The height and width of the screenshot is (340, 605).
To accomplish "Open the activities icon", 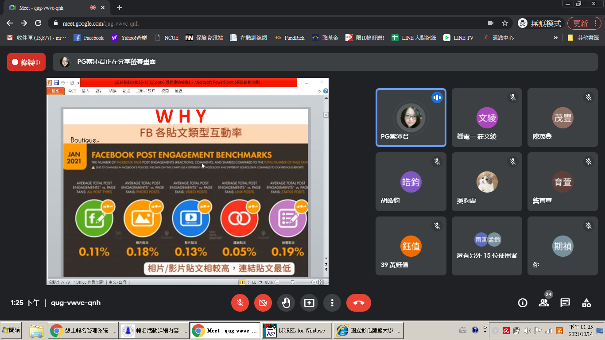I will click(x=586, y=303).
